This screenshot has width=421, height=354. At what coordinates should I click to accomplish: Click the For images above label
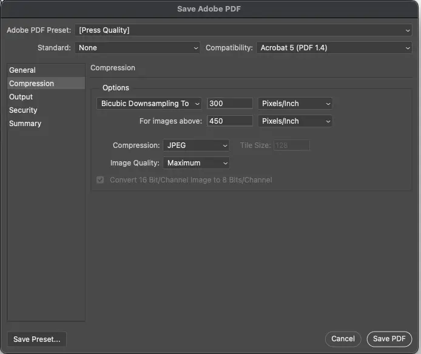click(170, 121)
